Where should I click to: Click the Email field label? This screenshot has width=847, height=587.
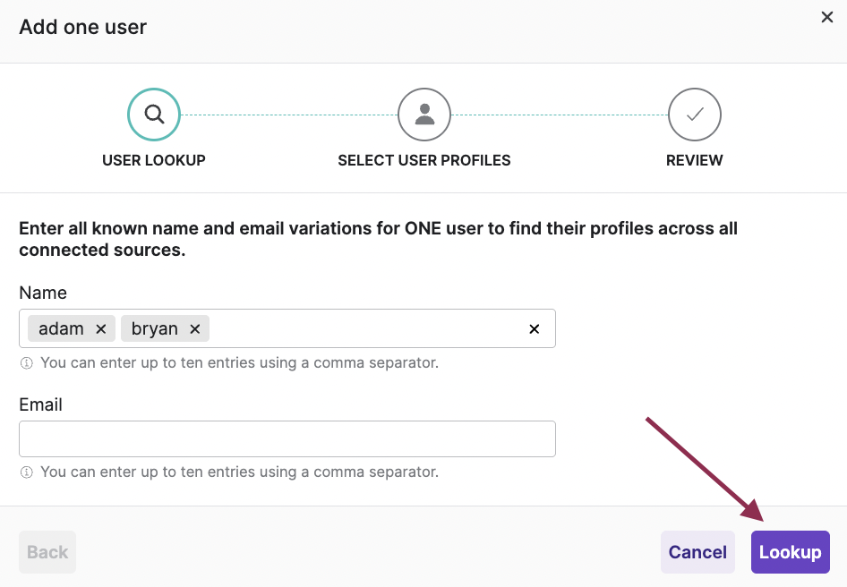tap(41, 404)
